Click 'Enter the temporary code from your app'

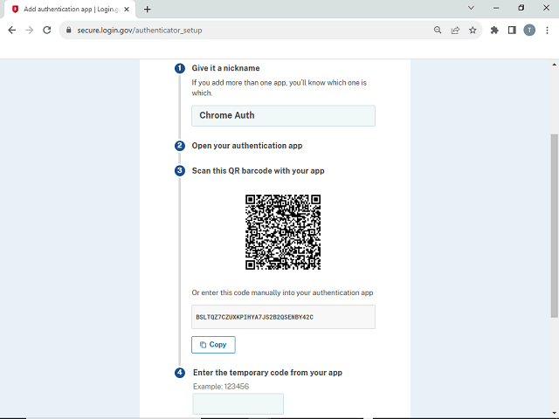(268, 373)
